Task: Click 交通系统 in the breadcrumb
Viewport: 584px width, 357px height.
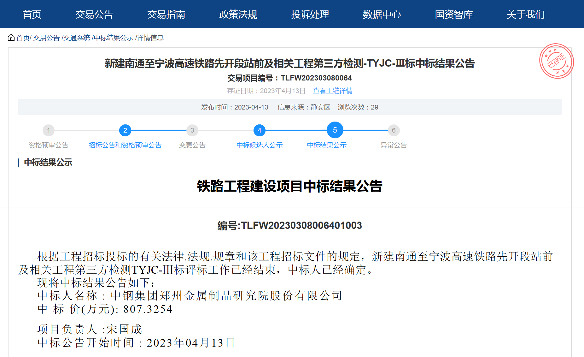Action: pos(77,38)
